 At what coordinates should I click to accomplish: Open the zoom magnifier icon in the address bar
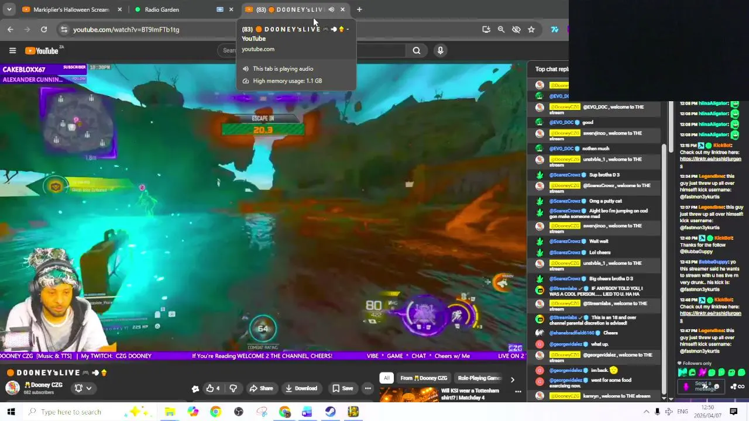click(501, 29)
